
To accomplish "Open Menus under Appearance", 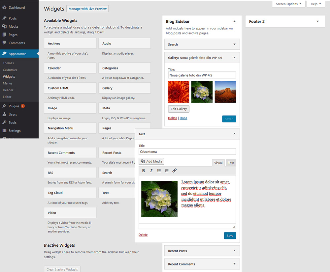I will 8,83.
